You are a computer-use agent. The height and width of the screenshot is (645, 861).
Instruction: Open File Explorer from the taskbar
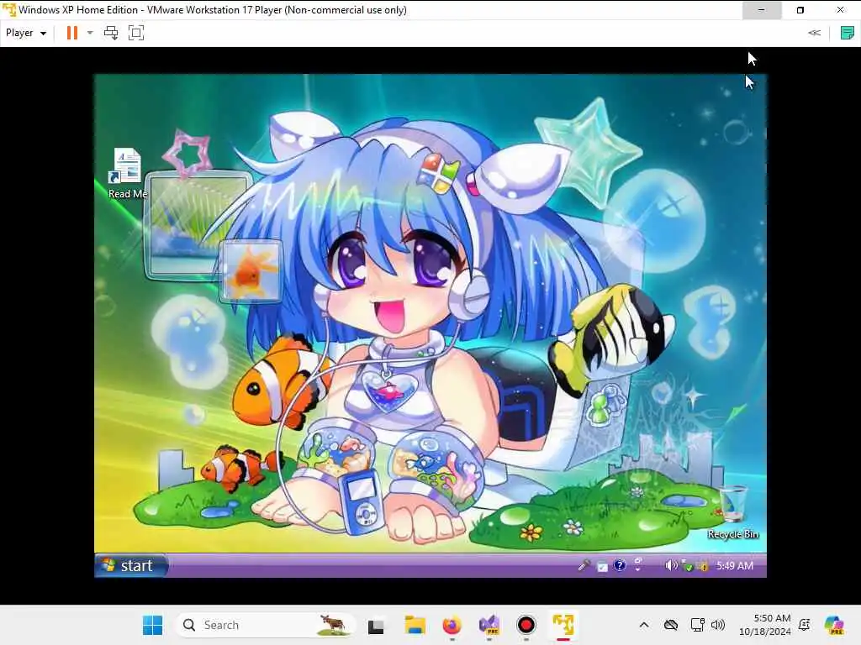415,625
